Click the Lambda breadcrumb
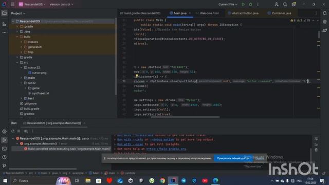The height and width of the screenshot is (185, 329). tap(128, 173)
